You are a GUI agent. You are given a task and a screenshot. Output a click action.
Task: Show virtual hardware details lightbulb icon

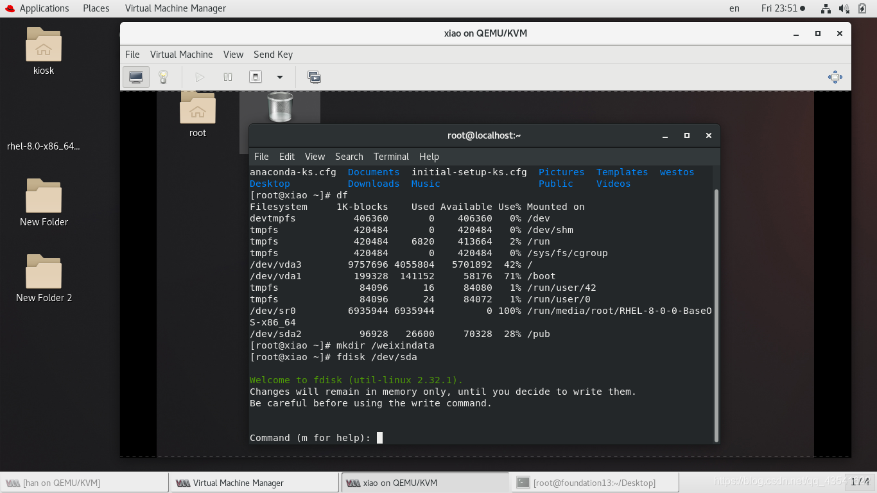coord(164,77)
